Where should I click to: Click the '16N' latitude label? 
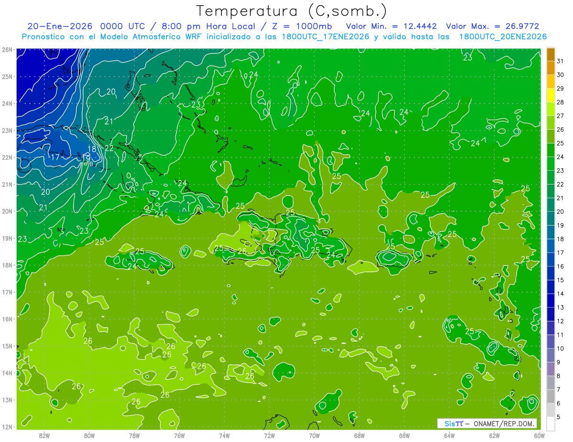[7, 319]
